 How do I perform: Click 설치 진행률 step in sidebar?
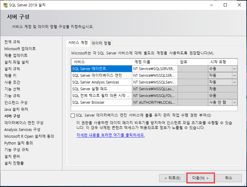pyautogui.click(x=14, y=163)
